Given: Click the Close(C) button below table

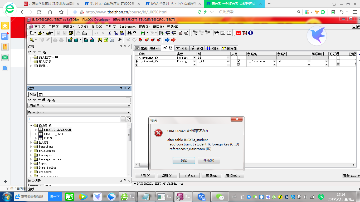Looking at the screenshot, I should tap(189, 176).
